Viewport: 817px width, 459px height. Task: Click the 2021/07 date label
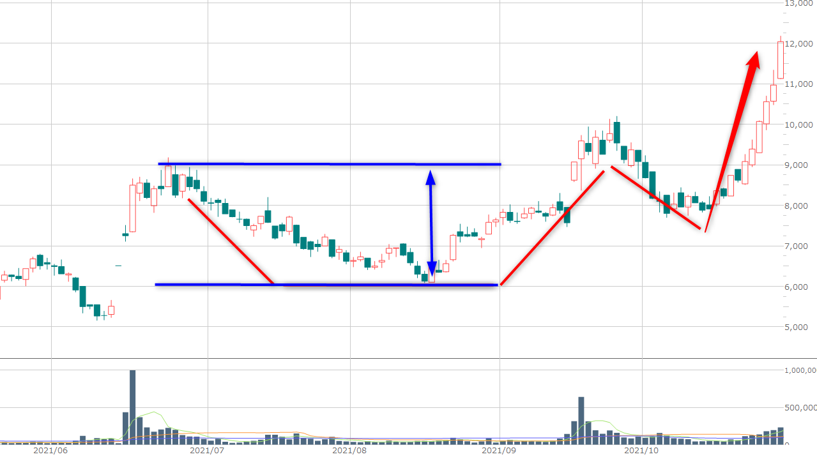pyautogui.click(x=208, y=450)
